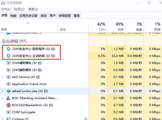This screenshot has width=162, height=120.
Task: Click the green leaf status icon on Cortana row
Action: 86,119
